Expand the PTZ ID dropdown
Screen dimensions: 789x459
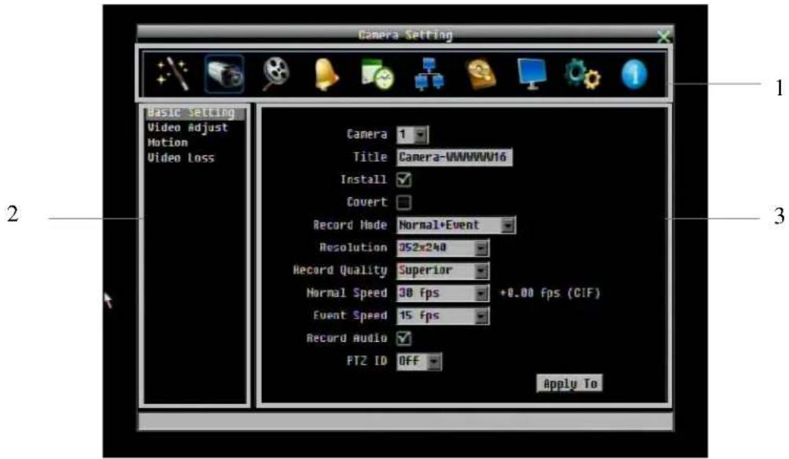(x=419, y=361)
